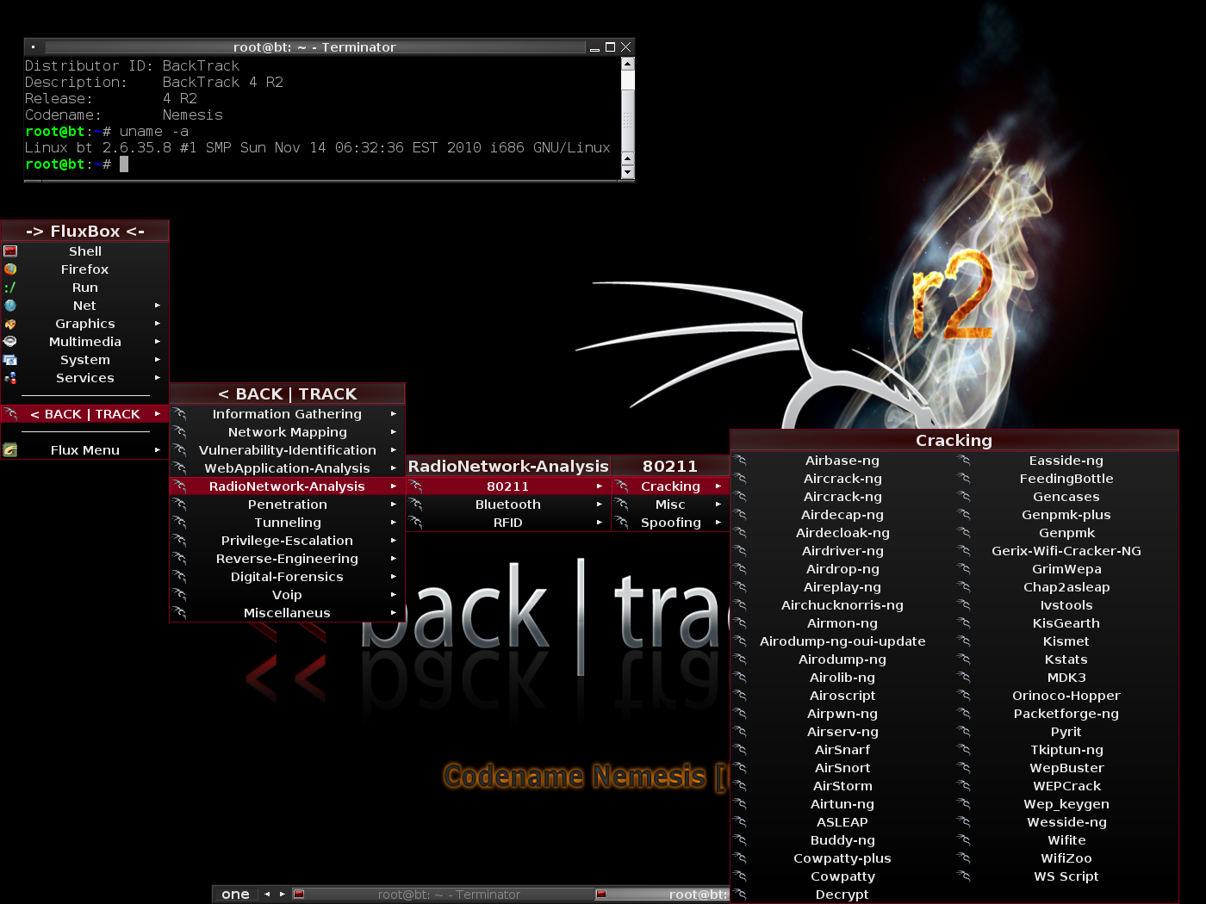
Task: Click the Shell terminal icon in FluxBox menu
Action: 10,251
